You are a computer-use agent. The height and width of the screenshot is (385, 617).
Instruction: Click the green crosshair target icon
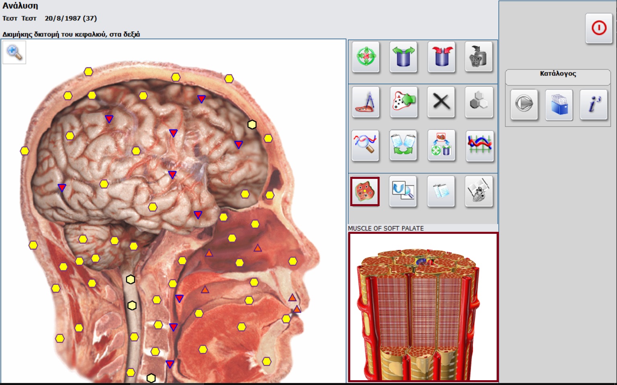coord(366,57)
